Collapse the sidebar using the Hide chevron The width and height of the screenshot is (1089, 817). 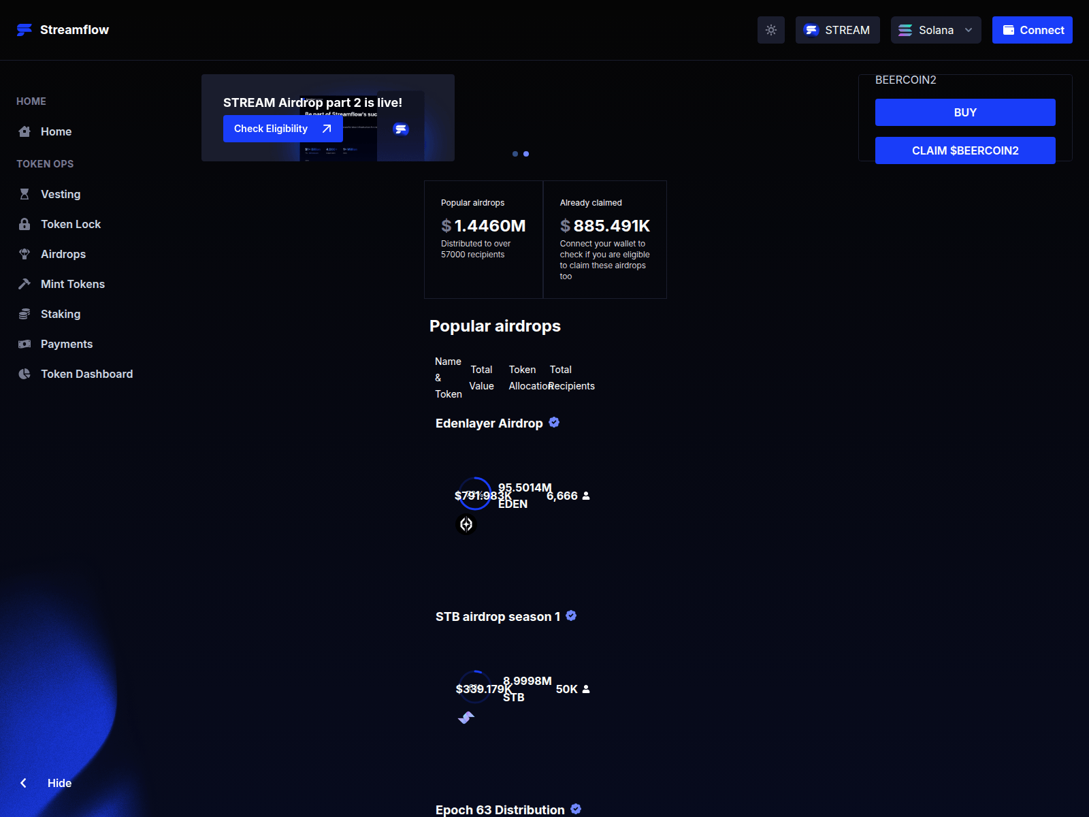pyautogui.click(x=23, y=783)
